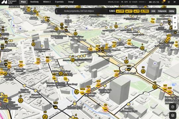Zoom out with the minus button
This screenshot has width=179, height=119.
pyautogui.click(x=175, y=23)
